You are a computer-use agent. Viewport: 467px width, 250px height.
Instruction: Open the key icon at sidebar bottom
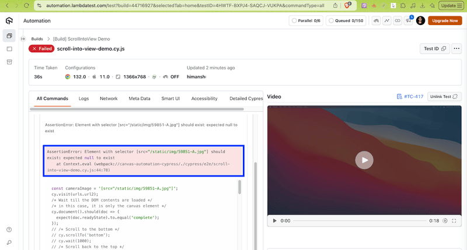[x=9, y=242]
